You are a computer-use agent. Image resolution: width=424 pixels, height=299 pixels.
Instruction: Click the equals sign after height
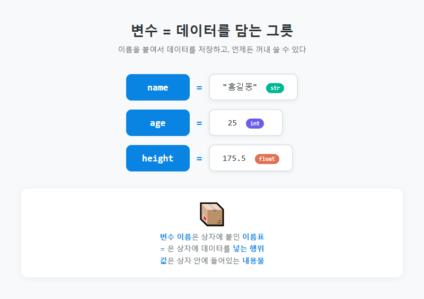point(199,159)
